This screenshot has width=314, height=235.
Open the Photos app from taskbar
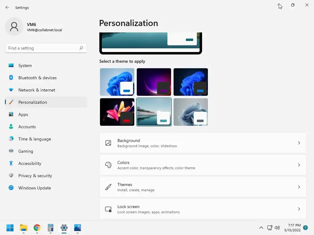tap(78, 228)
